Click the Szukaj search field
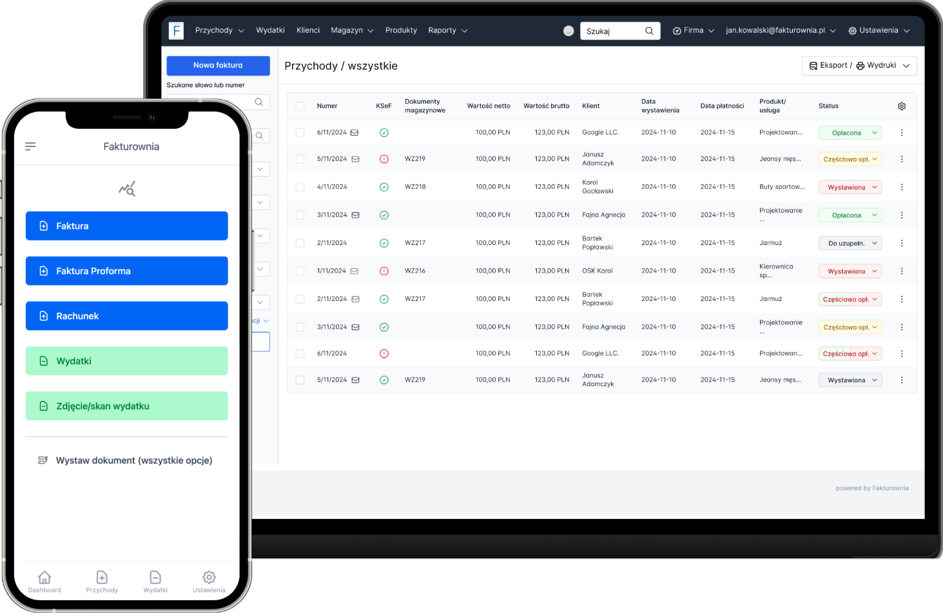This screenshot has height=613, width=943. click(620, 31)
